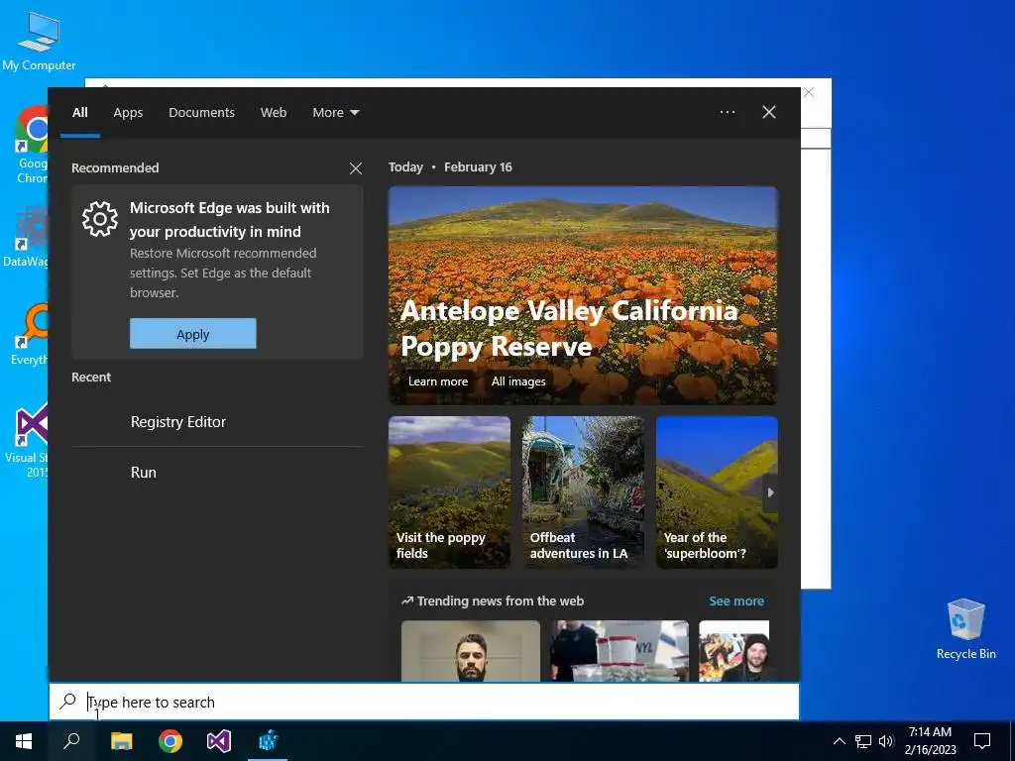This screenshot has height=761, width=1015.
Task: Switch to the Apps search tab
Action: (128, 113)
